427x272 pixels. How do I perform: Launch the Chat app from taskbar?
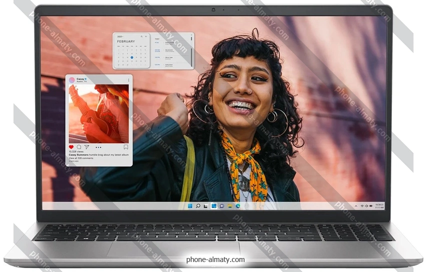click(221, 206)
